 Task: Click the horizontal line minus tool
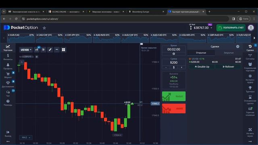[57, 50]
